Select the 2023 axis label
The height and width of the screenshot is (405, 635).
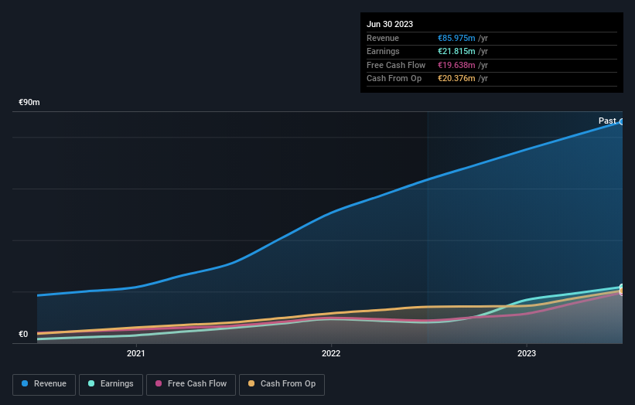[527, 353]
